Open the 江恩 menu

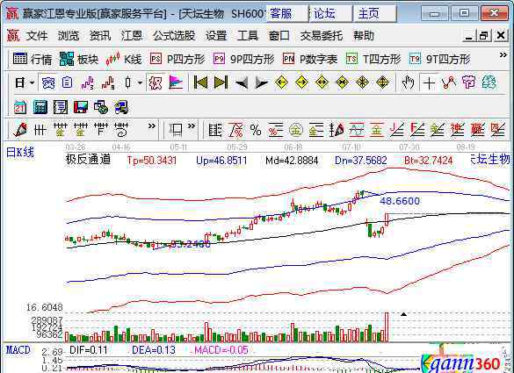coord(132,35)
